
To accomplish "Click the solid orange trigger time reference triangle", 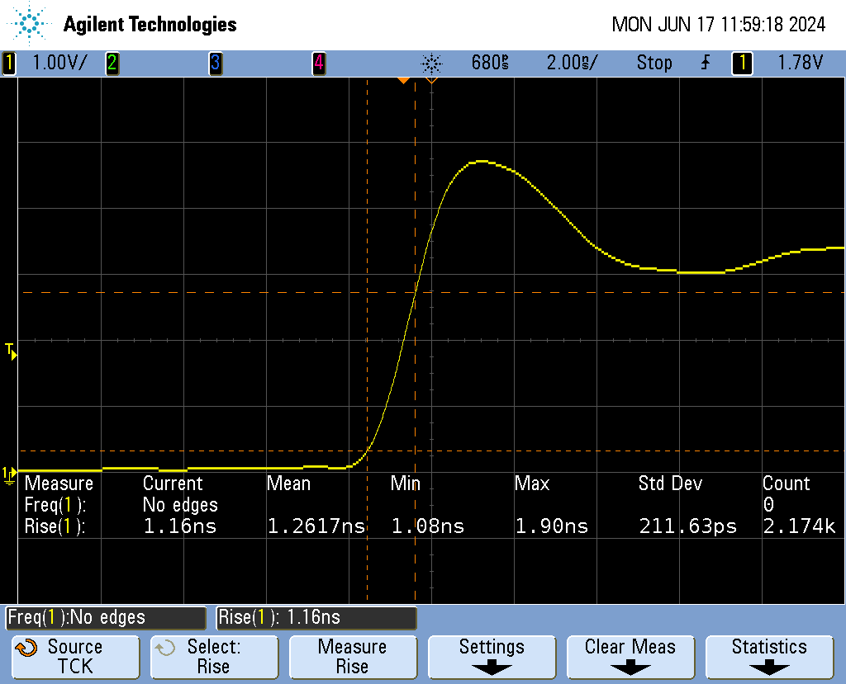I will click(403, 80).
